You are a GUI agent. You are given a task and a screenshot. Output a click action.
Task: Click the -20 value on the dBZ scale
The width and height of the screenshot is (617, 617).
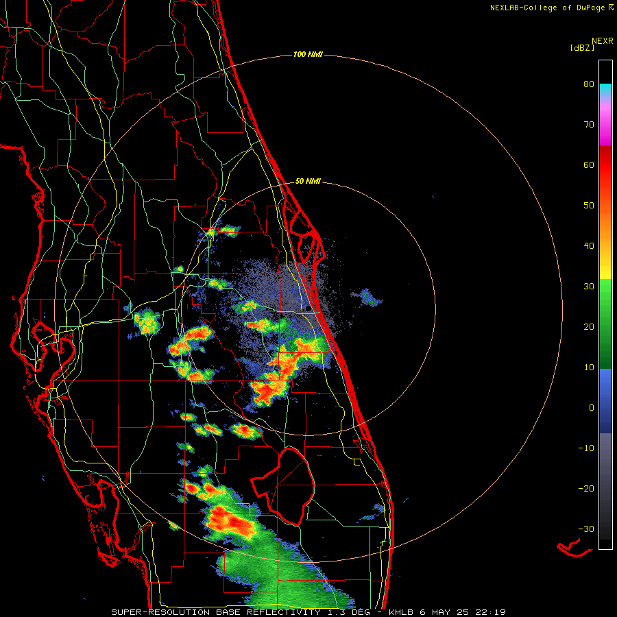click(x=586, y=489)
